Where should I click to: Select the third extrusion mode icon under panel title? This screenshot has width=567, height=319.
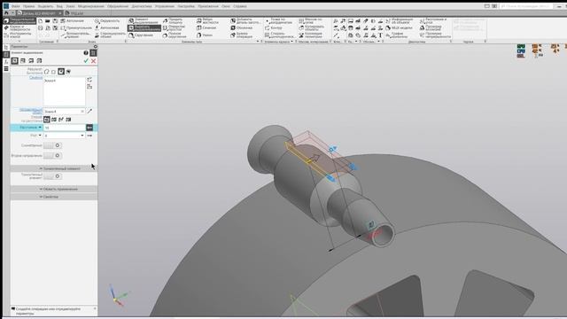[31, 61]
